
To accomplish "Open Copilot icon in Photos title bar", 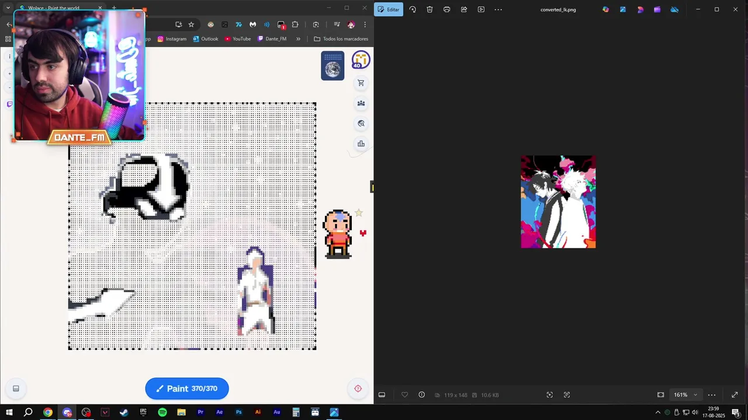I will coord(605,9).
